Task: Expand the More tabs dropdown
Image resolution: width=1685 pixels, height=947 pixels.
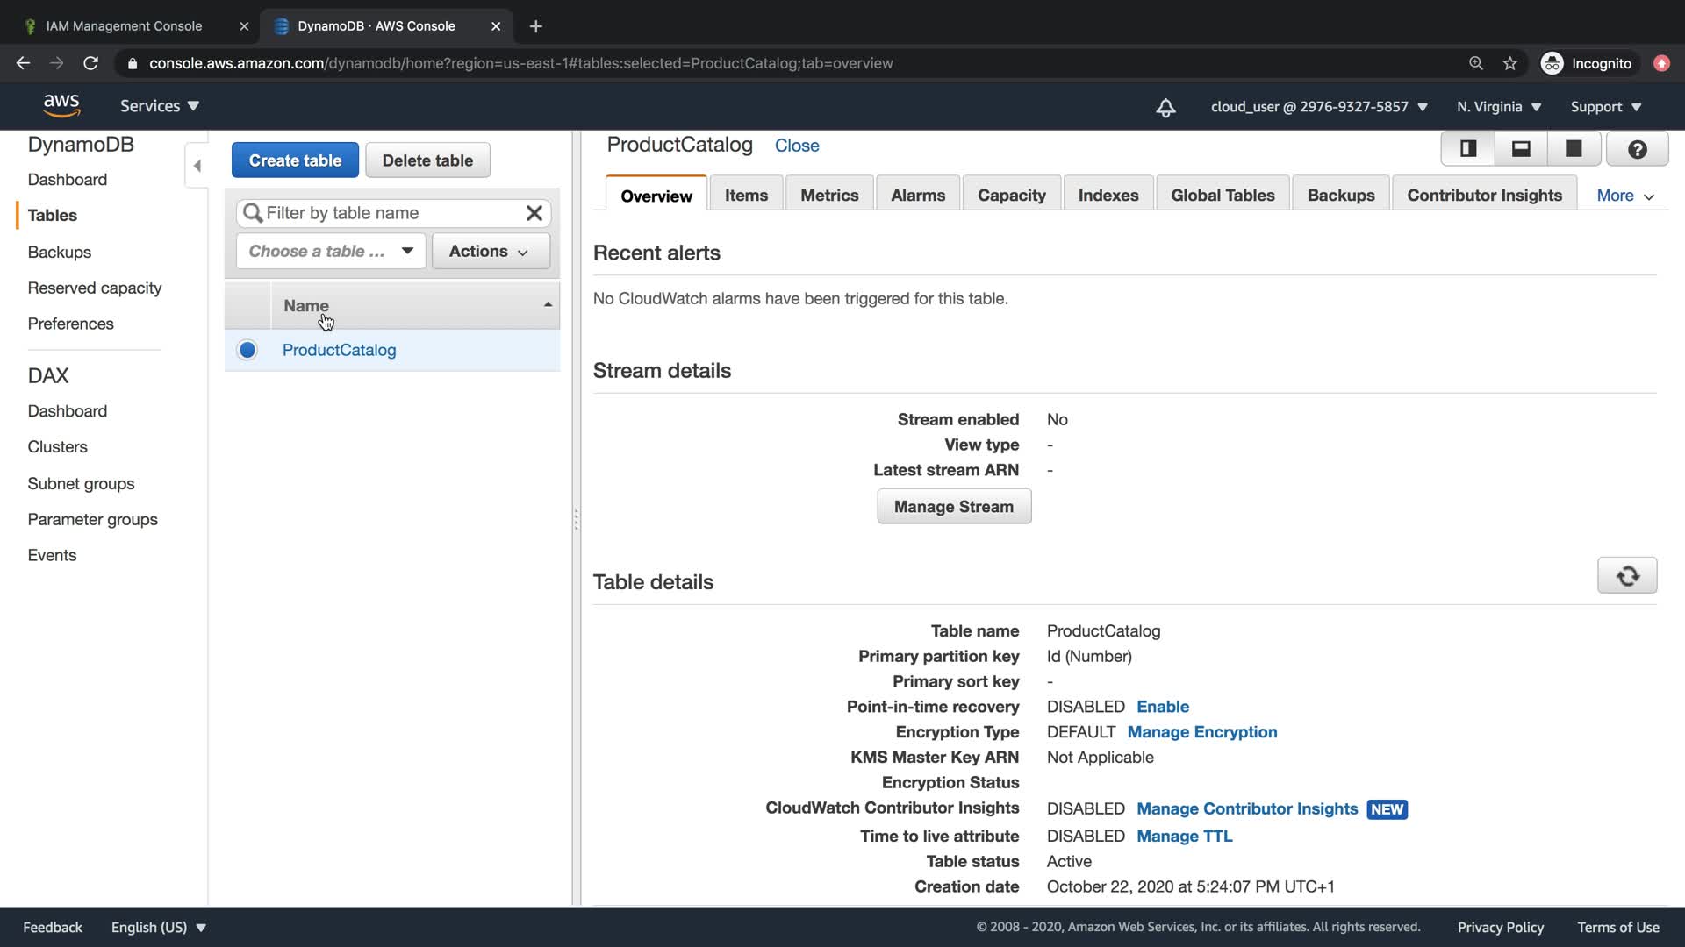Action: [x=1624, y=196]
